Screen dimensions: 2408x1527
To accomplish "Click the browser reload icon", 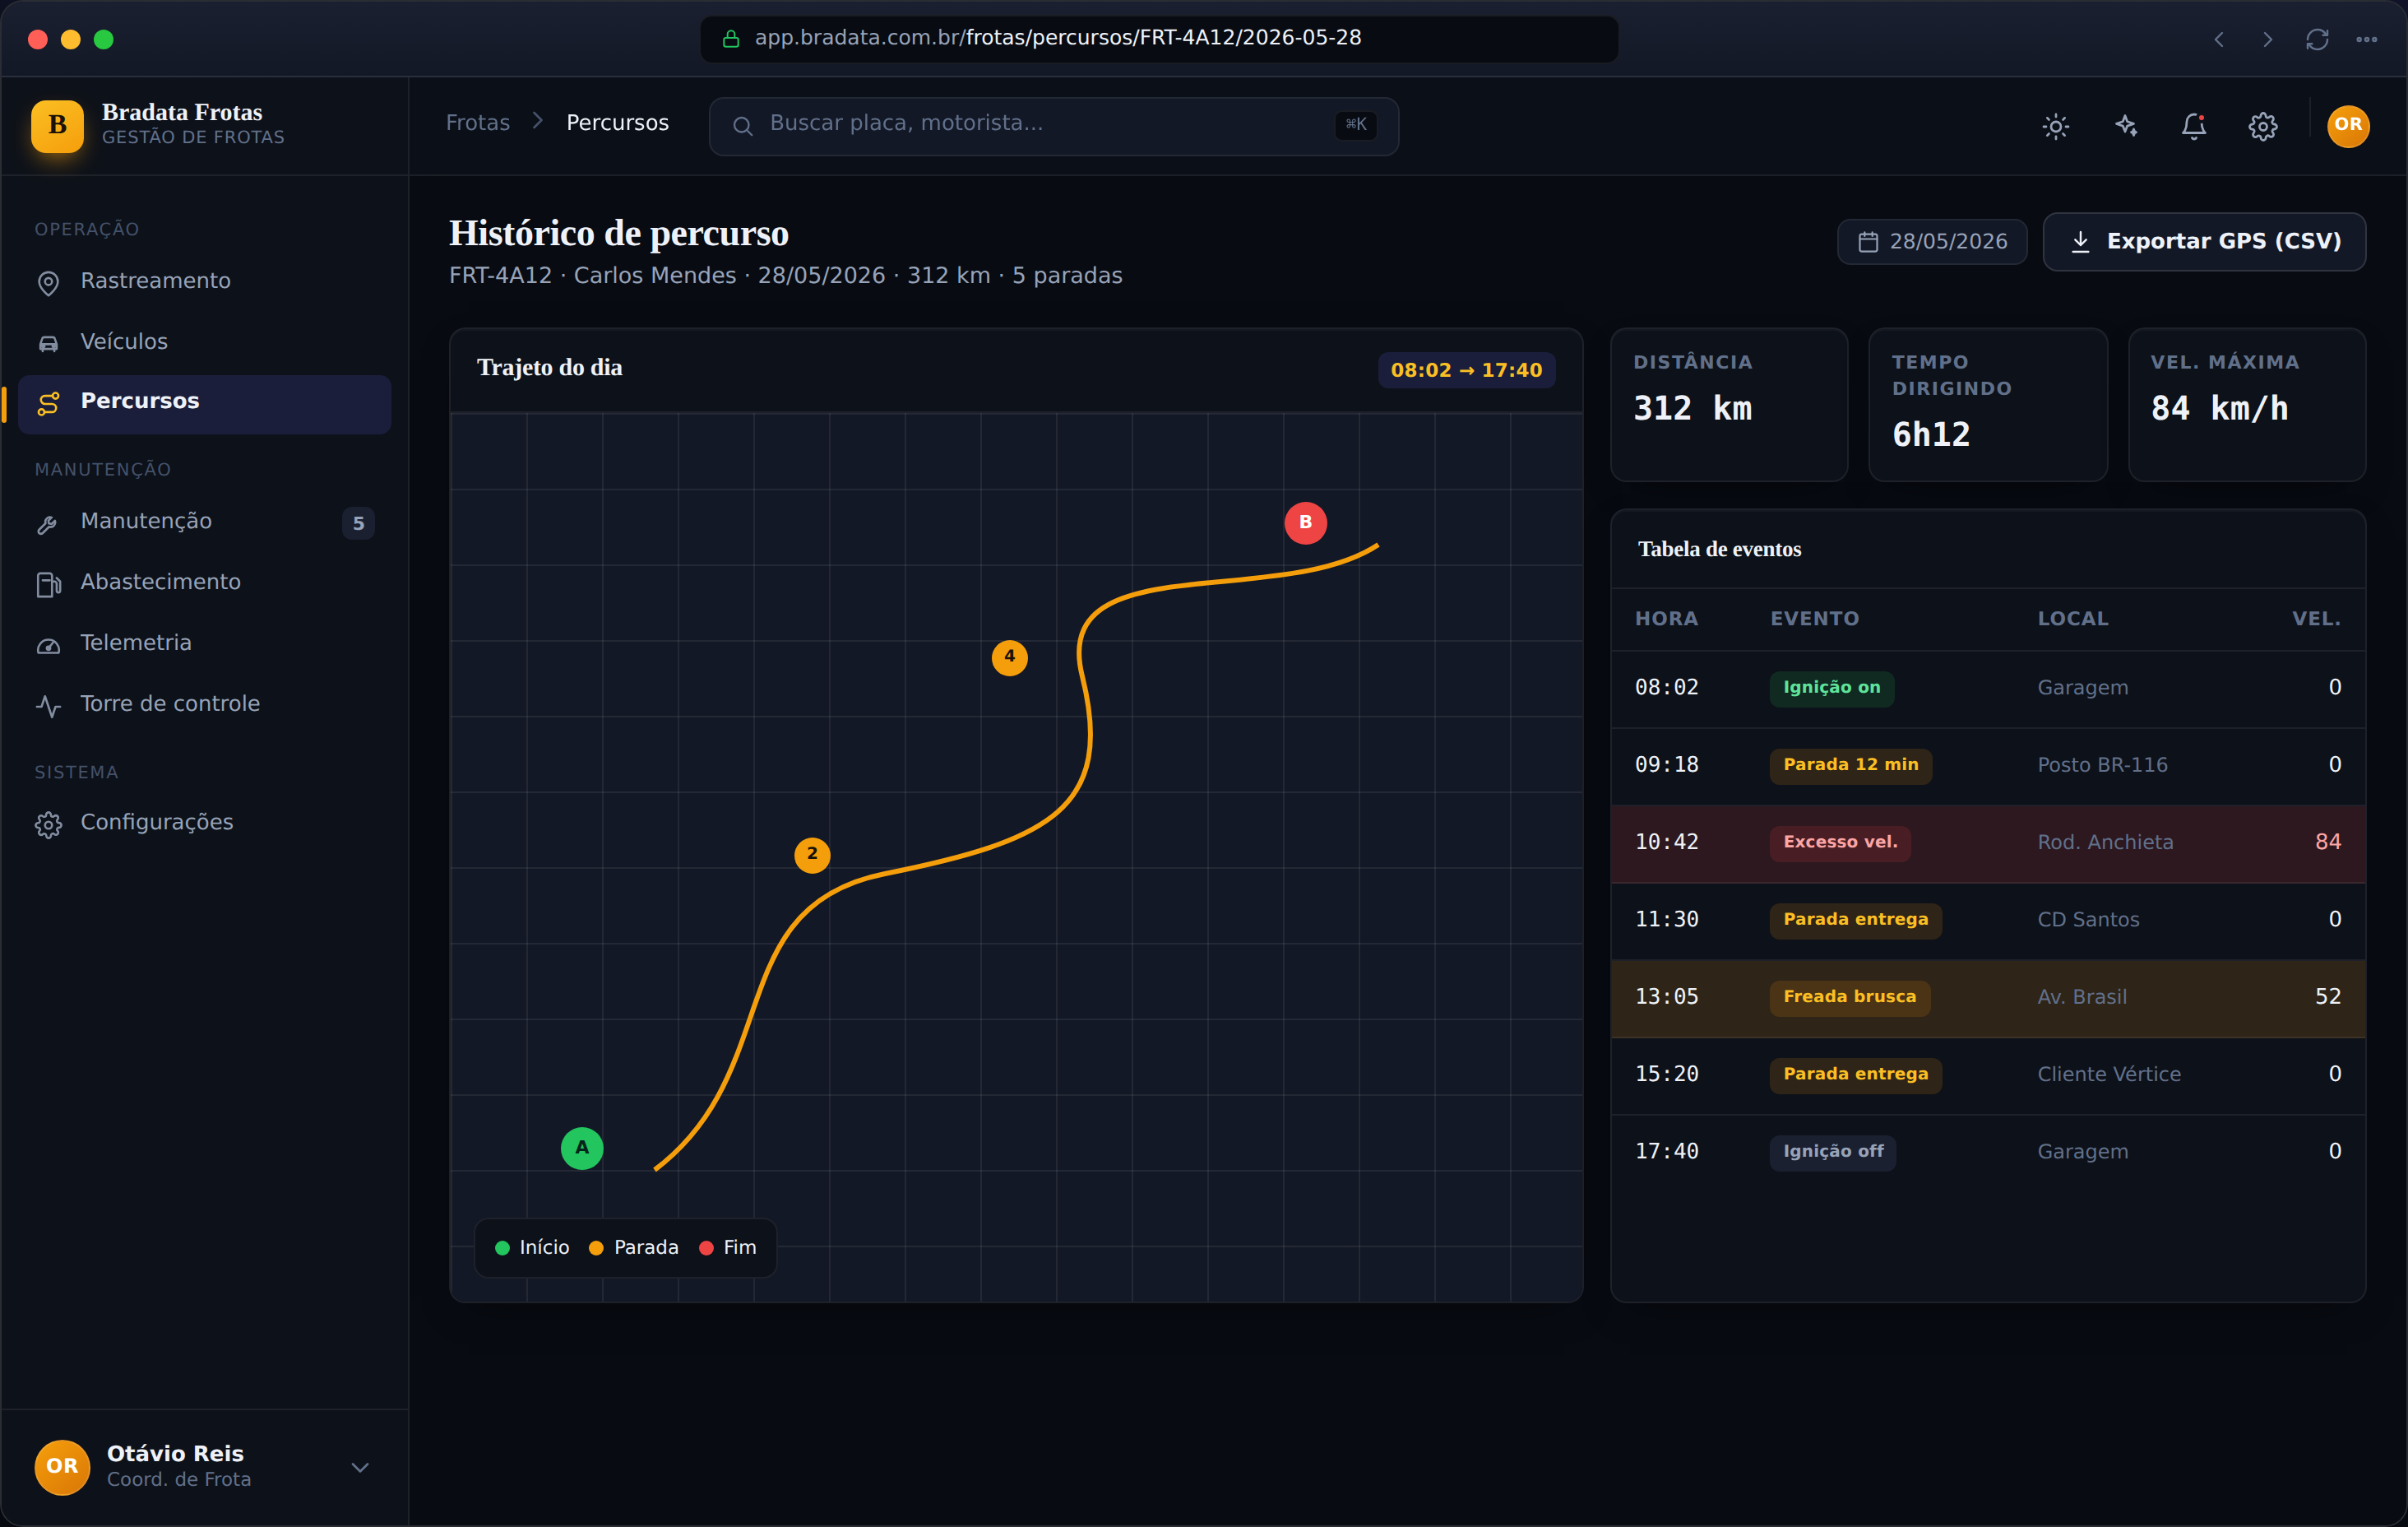I will tap(2317, 39).
